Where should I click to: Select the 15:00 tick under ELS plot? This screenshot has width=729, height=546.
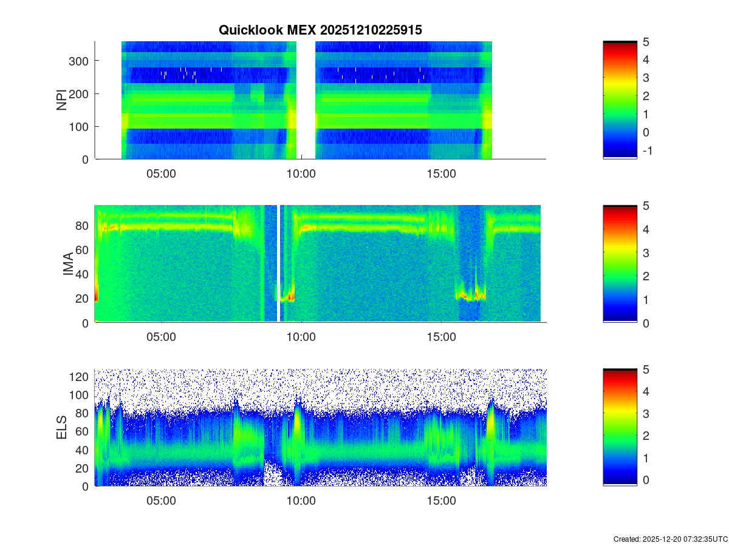pyautogui.click(x=442, y=501)
